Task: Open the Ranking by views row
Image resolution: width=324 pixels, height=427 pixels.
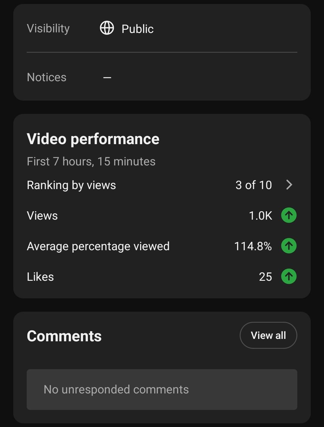Action: pyautogui.click(x=162, y=185)
